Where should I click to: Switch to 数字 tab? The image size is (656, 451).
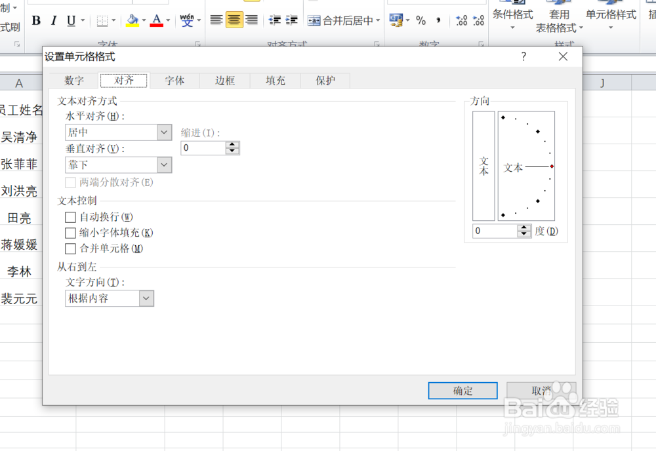(x=74, y=80)
